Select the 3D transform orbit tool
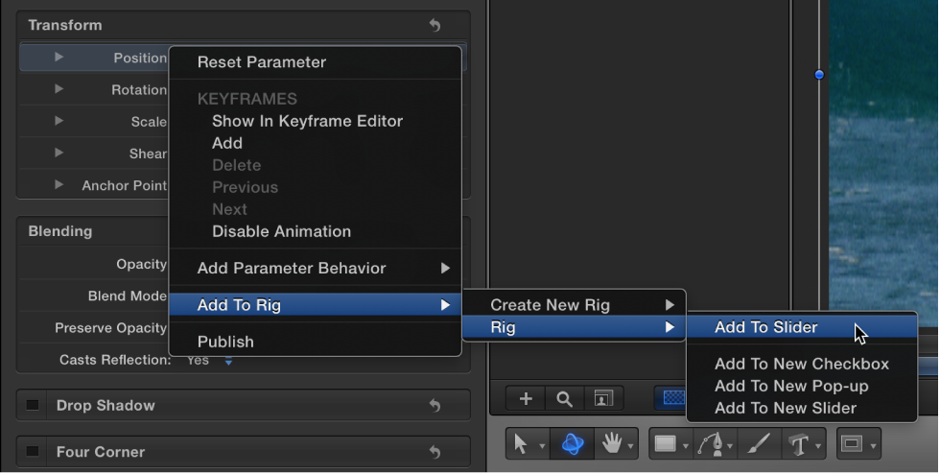The height and width of the screenshot is (474, 940). click(573, 444)
